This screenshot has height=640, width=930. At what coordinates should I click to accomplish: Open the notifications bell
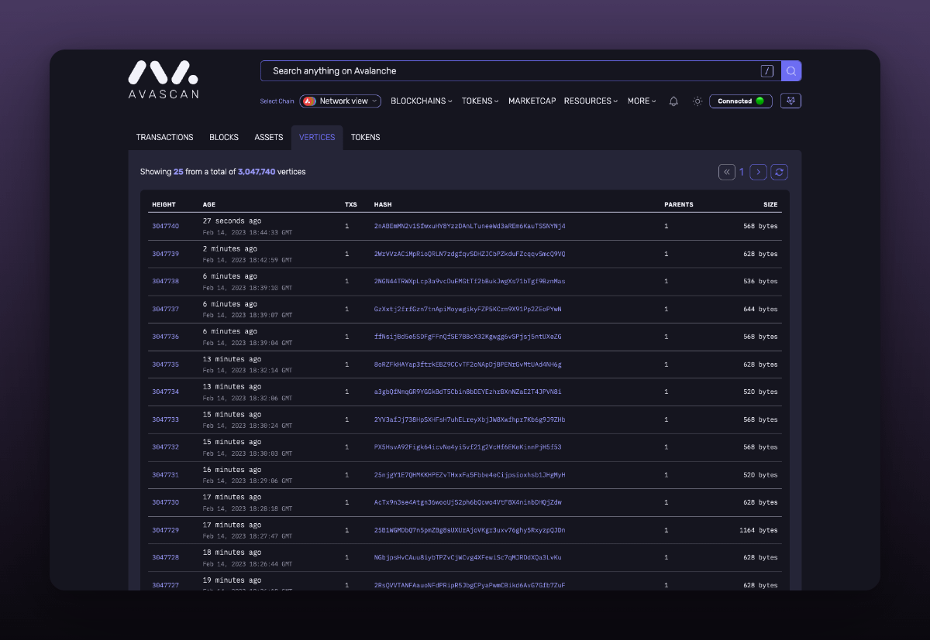click(x=673, y=101)
